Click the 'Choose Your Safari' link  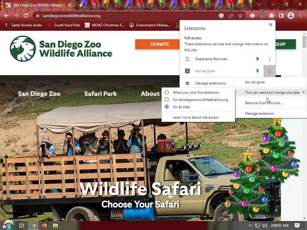tap(140, 204)
